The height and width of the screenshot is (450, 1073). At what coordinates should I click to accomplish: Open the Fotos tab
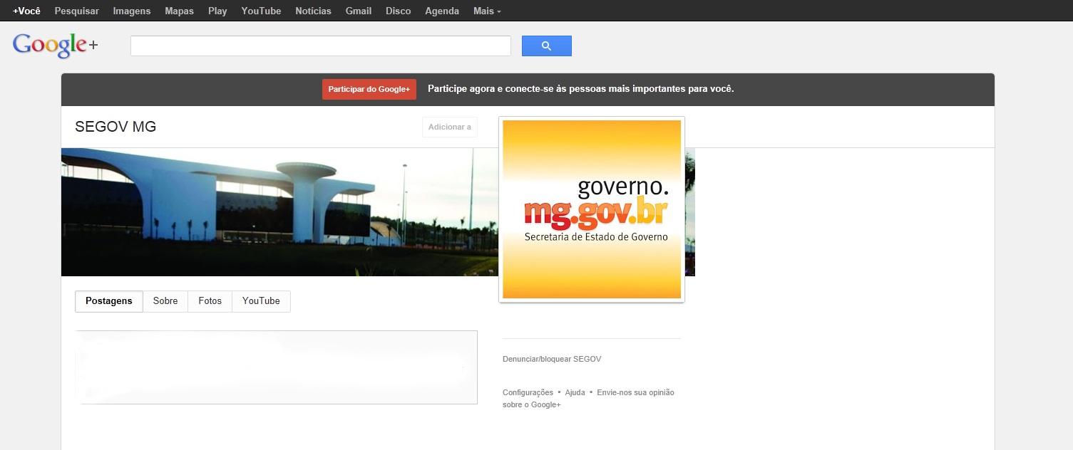point(210,301)
